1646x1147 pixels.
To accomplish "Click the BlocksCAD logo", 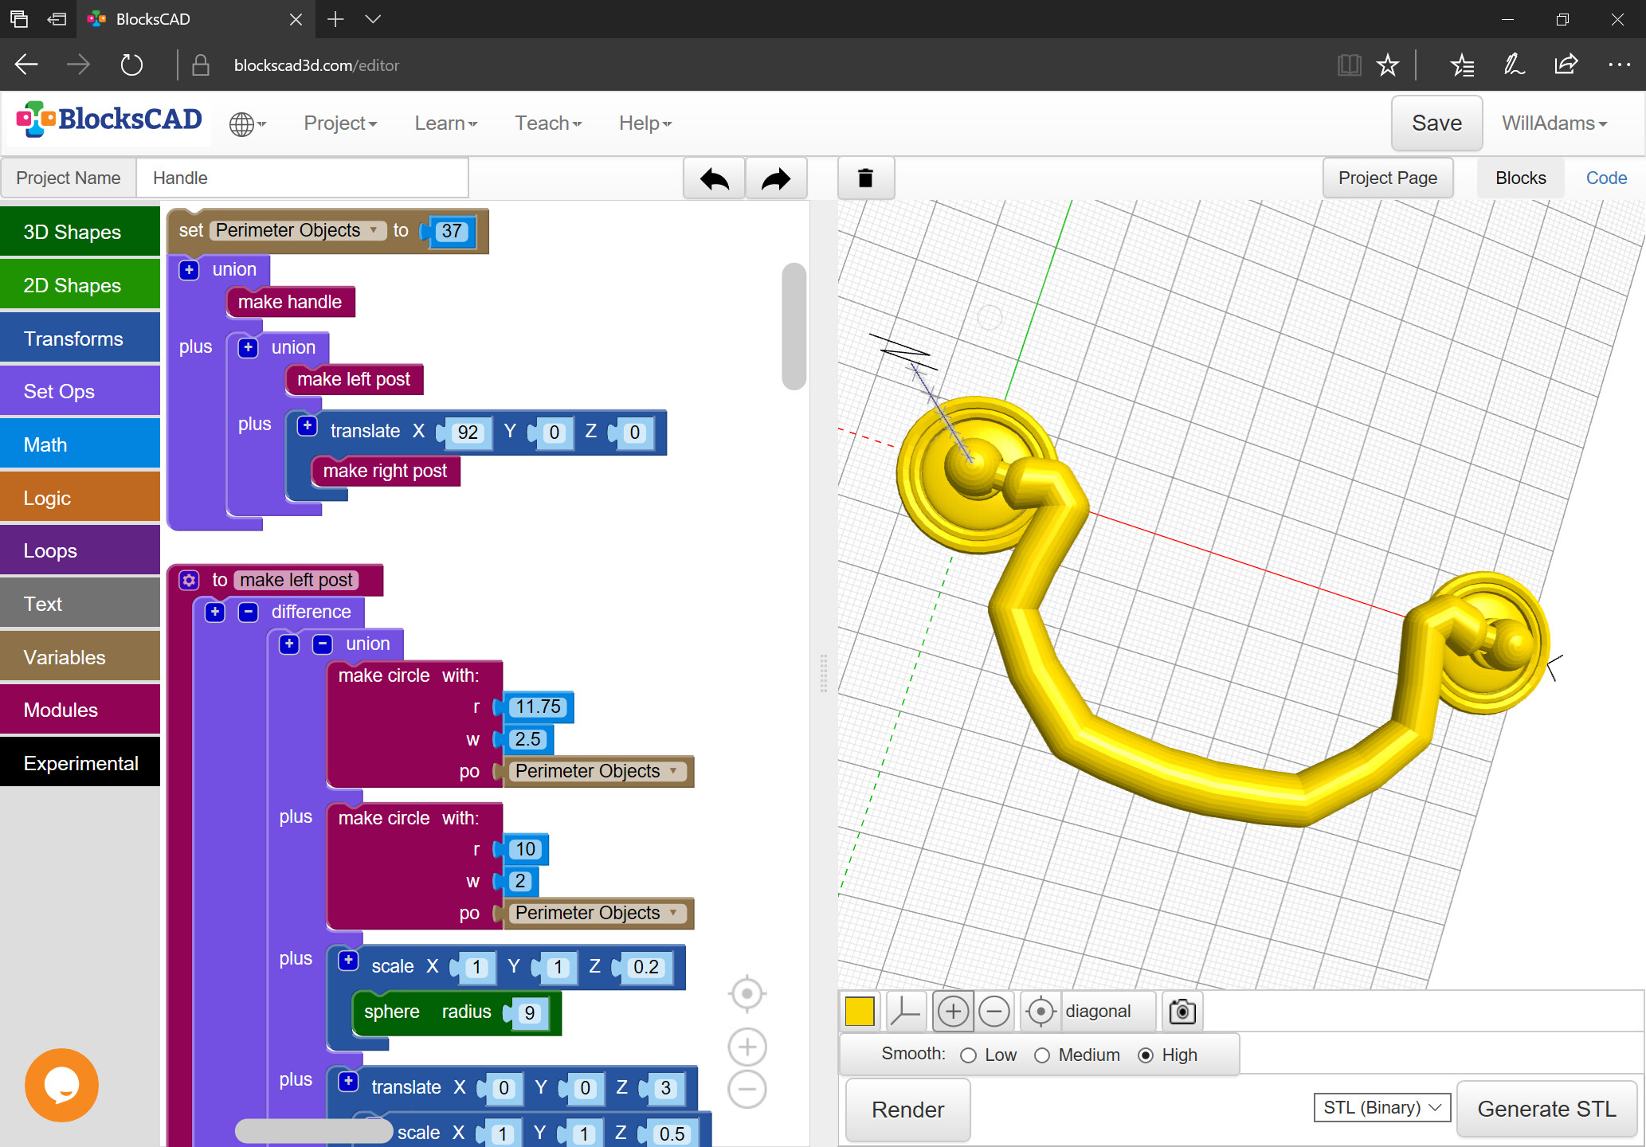I will 110,120.
